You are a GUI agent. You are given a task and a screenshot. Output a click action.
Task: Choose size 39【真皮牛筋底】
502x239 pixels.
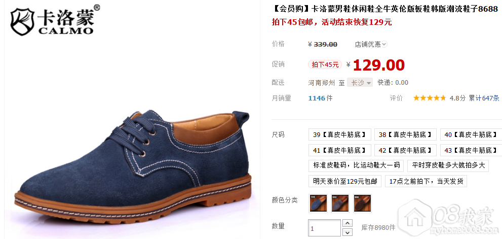tap(340, 134)
